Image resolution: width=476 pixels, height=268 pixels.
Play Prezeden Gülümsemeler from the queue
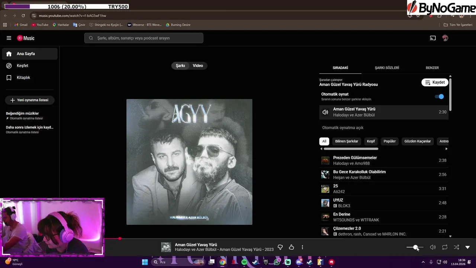click(384, 160)
